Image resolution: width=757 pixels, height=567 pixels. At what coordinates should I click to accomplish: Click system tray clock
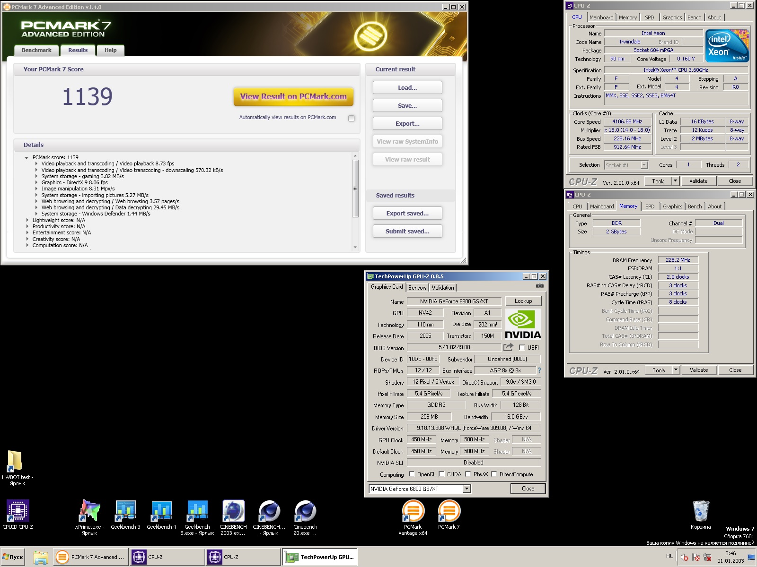731,557
